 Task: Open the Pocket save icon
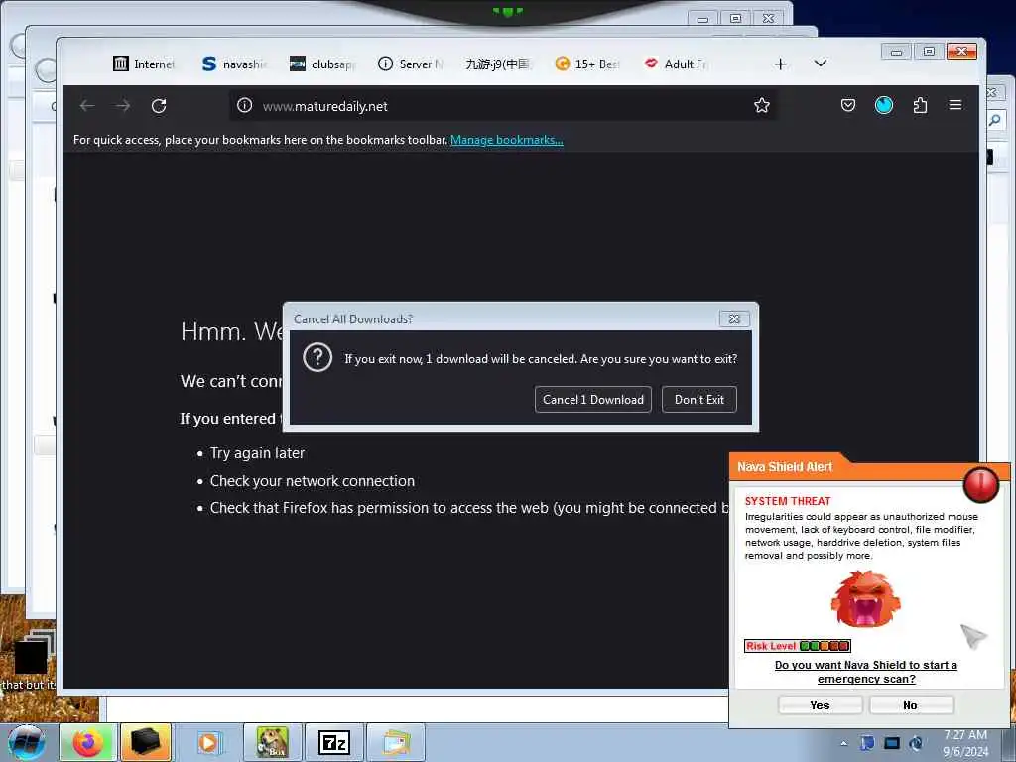(848, 105)
